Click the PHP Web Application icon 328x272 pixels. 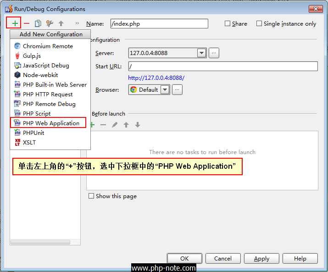click(x=17, y=123)
